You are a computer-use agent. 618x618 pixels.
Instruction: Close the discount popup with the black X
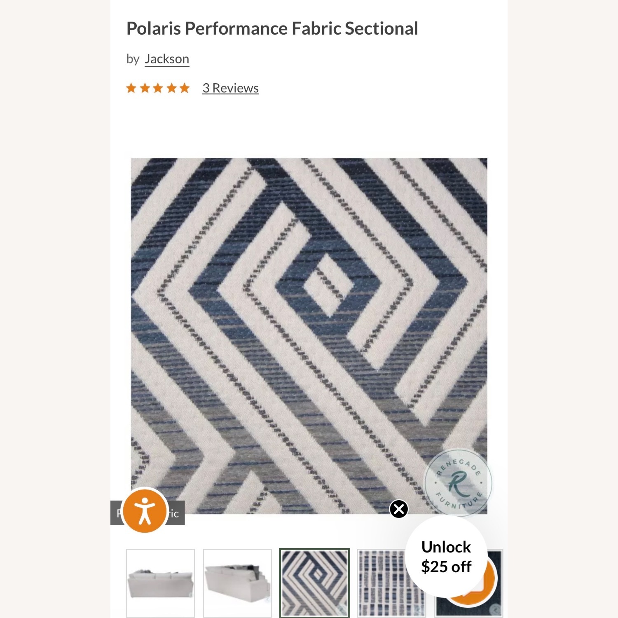click(x=399, y=509)
